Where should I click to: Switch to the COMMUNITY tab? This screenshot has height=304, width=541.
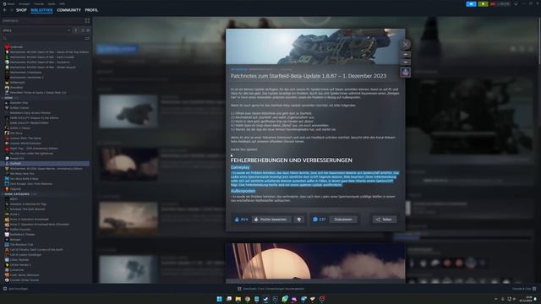[x=69, y=10]
